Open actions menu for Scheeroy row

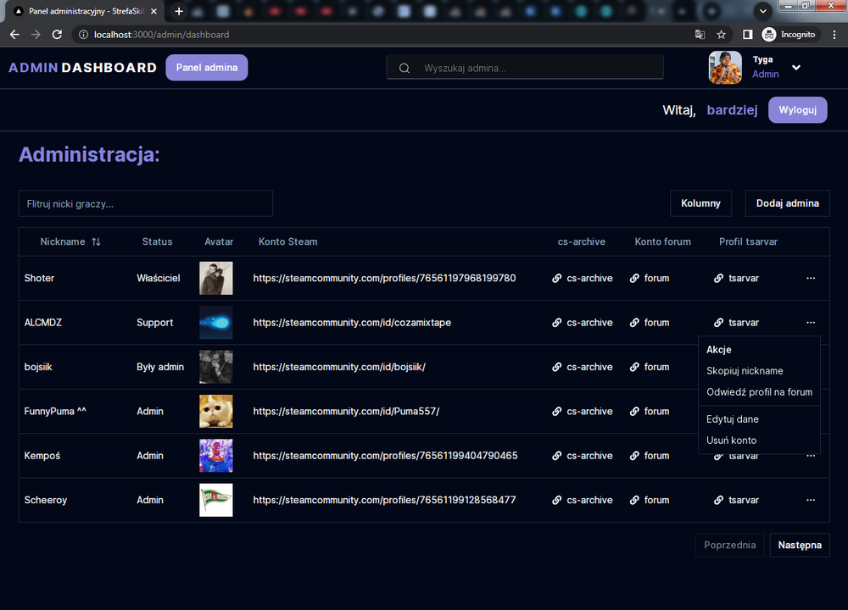(811, 500)
